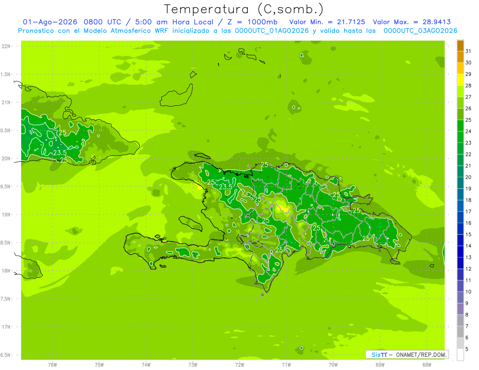Screen dimensions: 479x370
Task: Click the colorbar scale label "14"
Action: pyautogui.click(x=469, y=246)
